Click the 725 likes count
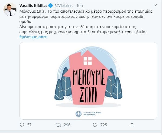163x135 pixels. pyautogui.click(x=104, y=125)
